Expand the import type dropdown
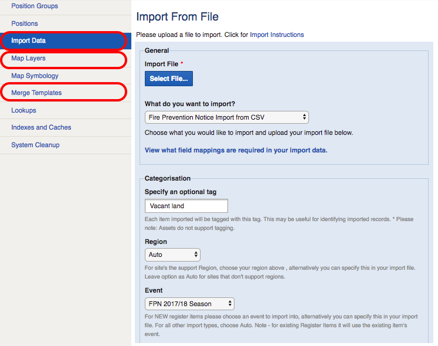This screenshot has width=438, height=346. tap(226, 117)
